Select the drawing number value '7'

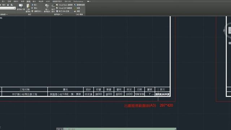(149, 94)
